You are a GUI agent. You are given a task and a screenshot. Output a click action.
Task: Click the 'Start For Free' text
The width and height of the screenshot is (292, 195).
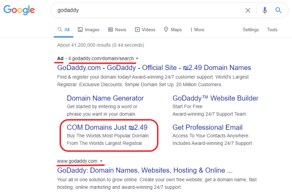click(187, 106)
